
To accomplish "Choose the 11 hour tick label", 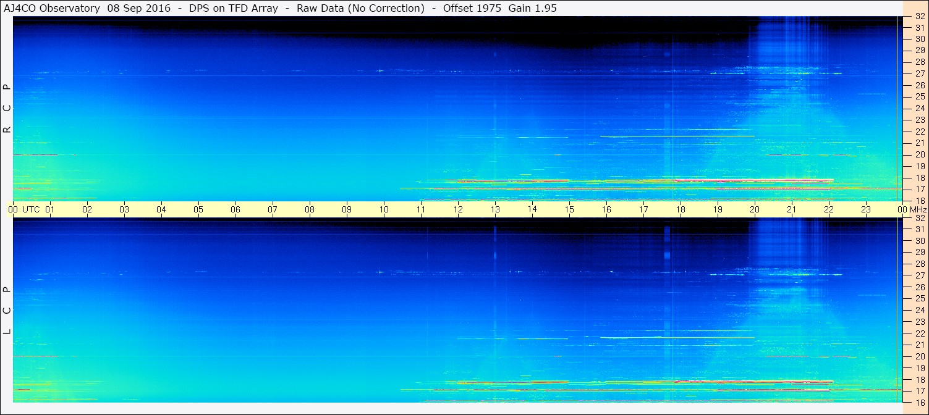I will coord(421,209).
